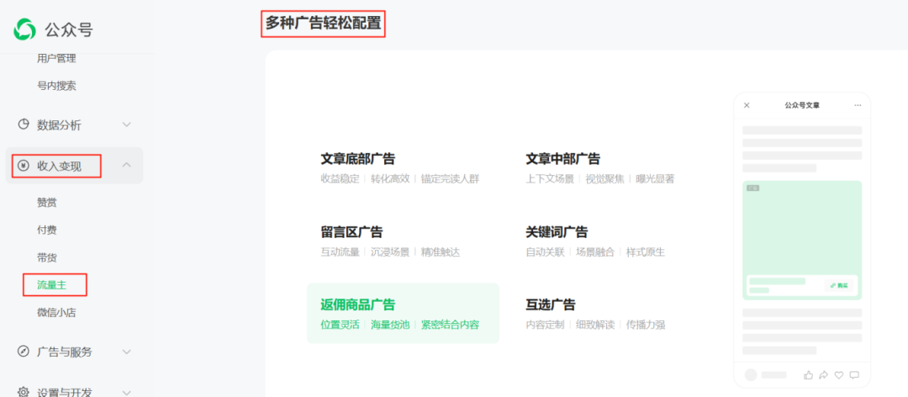Viewport: 908px width, 397px height.
Task: Collapse the 收入变现 section chevron
Action: click(x=127, y=165)
